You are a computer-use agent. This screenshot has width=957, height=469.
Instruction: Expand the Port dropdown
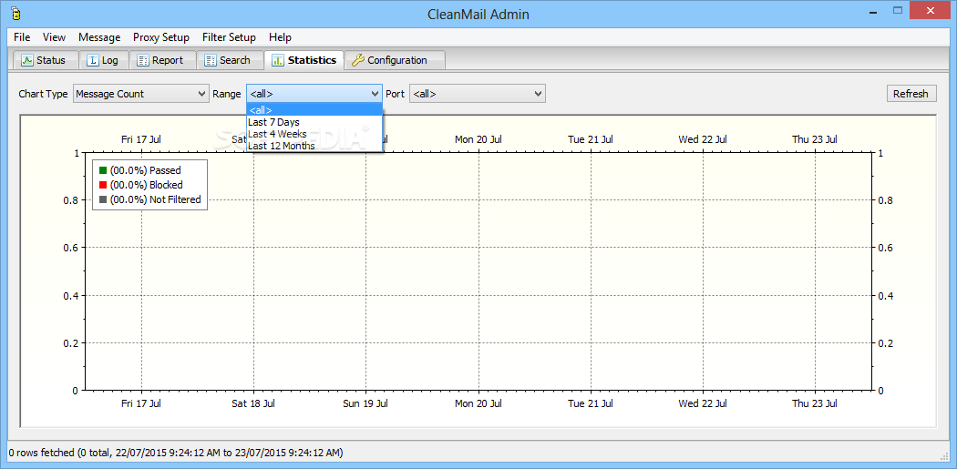pos(478,94)
